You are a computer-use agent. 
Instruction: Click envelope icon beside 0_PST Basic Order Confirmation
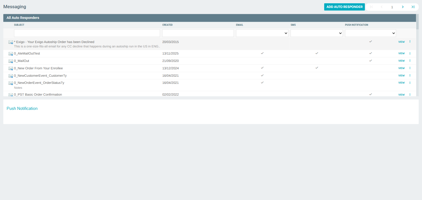click(11, 95)
